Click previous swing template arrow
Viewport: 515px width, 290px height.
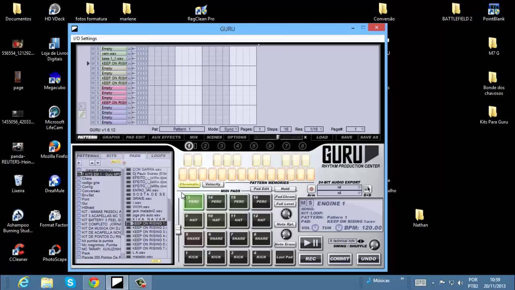coord(359,241)
